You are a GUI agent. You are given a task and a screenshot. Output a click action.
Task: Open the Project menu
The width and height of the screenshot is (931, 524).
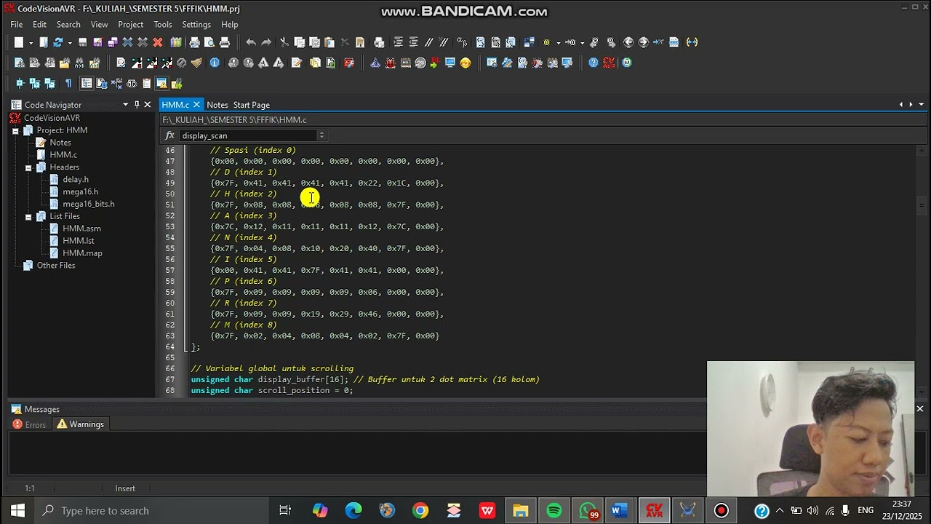coord(130,24)
